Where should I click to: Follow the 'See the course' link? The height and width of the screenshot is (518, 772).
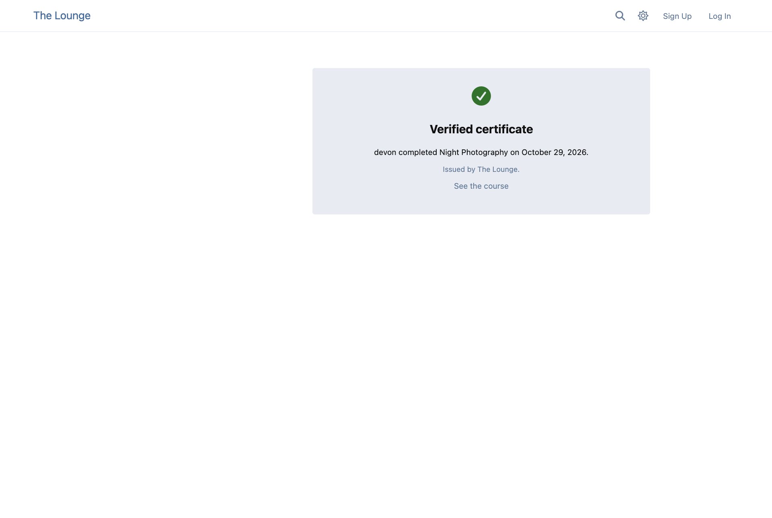(x=481, y=186)
